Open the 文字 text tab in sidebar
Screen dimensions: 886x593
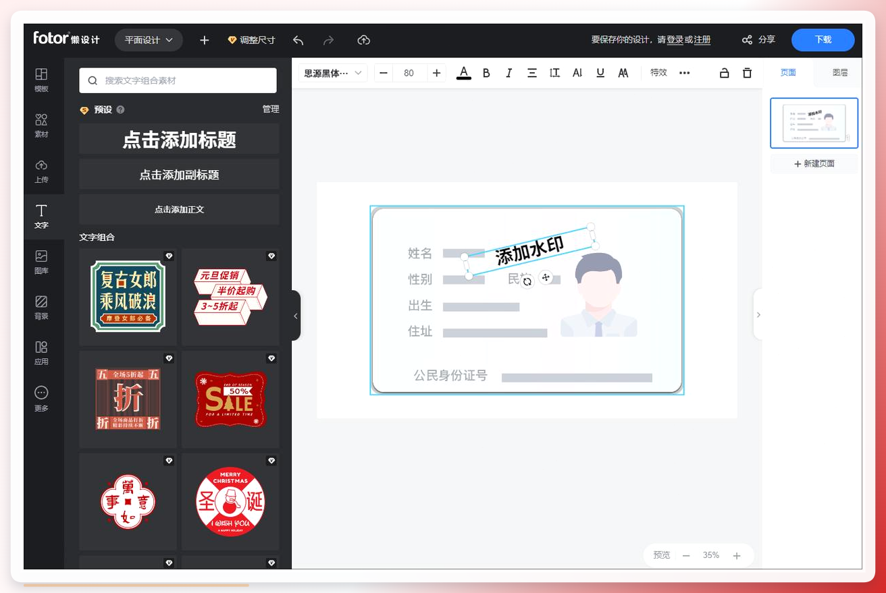(41, 217)
